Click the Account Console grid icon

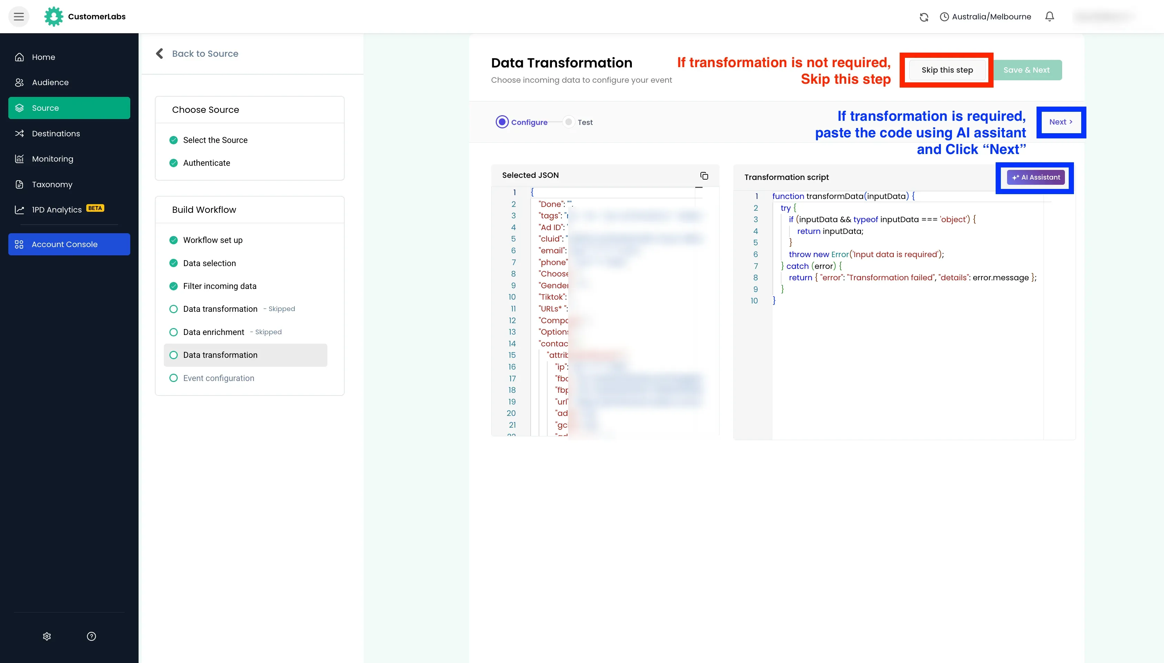pos(19,245)
